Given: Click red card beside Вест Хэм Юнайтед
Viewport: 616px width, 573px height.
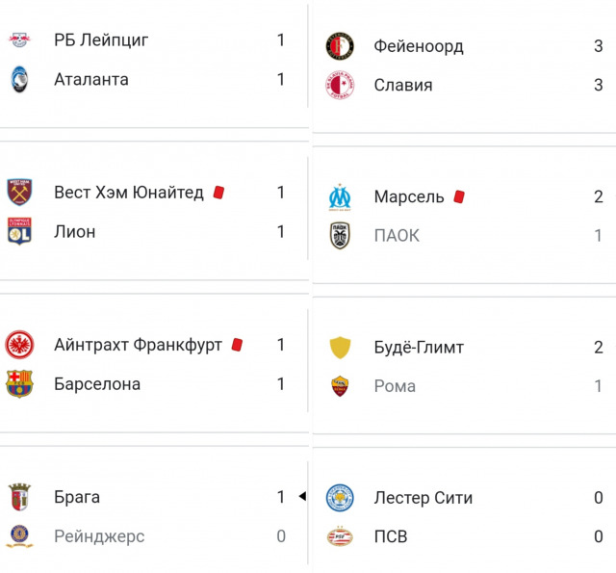Looking at the screenshot, I should click(x=218, y=193).
